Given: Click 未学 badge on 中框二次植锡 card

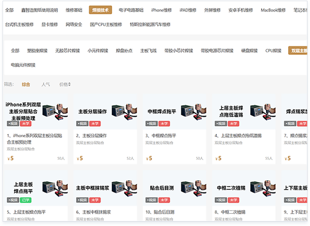Looking at the screenshot, I should (233, 200).
